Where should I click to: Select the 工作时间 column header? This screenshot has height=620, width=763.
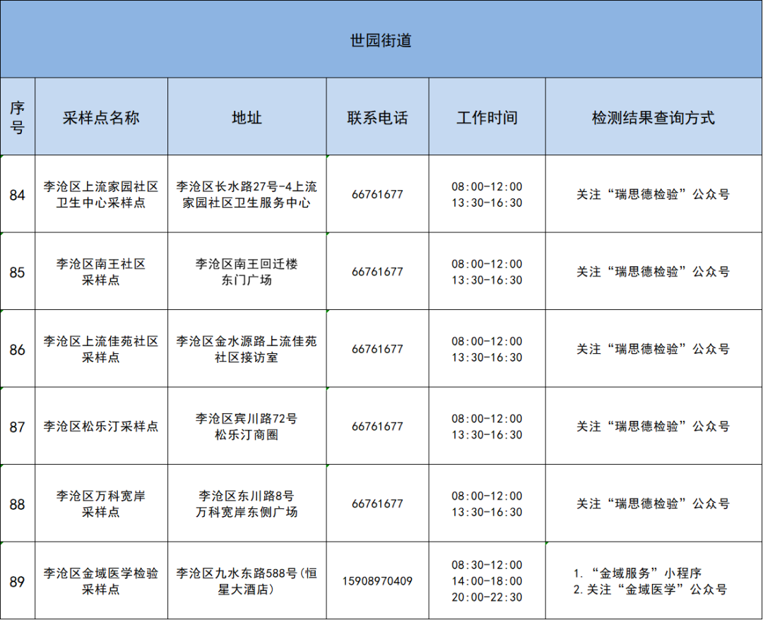pyautogui.click(x=487, y=117)
